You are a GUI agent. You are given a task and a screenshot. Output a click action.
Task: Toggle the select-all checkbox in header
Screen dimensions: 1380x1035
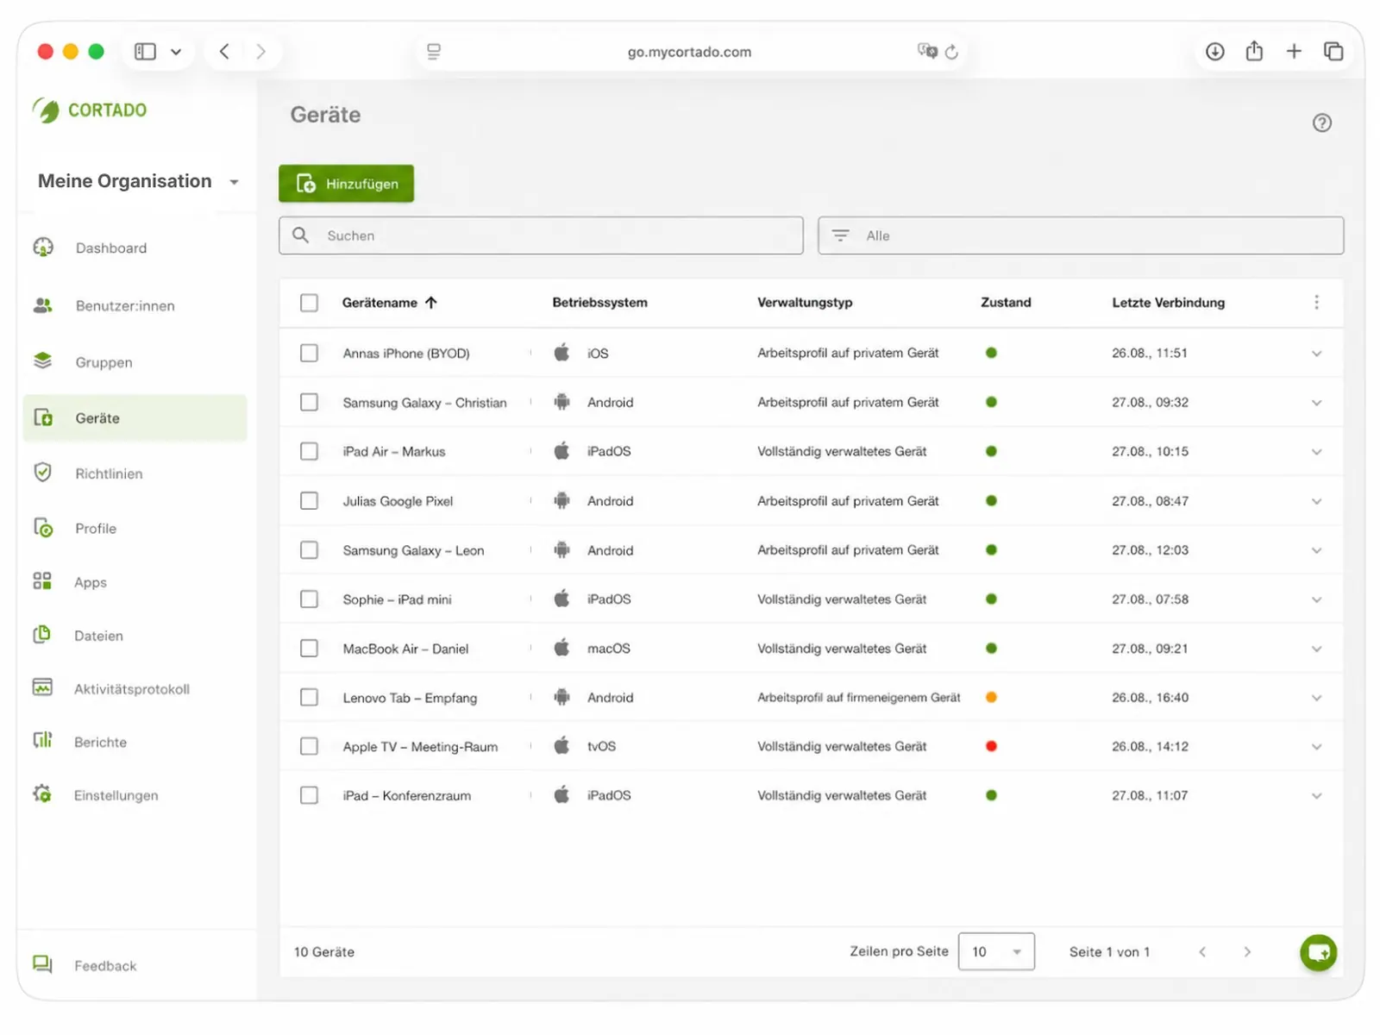[309, 303]
